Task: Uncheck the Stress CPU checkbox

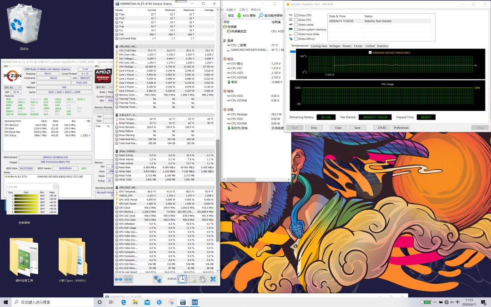Action: (296, 15)
